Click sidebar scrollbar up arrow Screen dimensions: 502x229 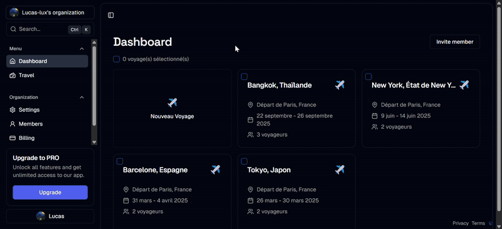point(94,42)
